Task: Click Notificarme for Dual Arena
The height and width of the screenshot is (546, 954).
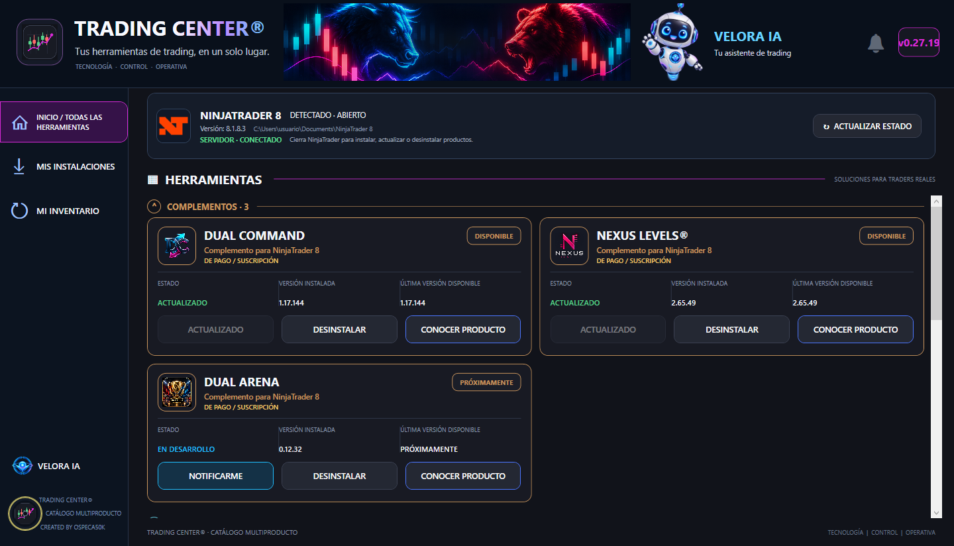Action: (x=215, y=476)
